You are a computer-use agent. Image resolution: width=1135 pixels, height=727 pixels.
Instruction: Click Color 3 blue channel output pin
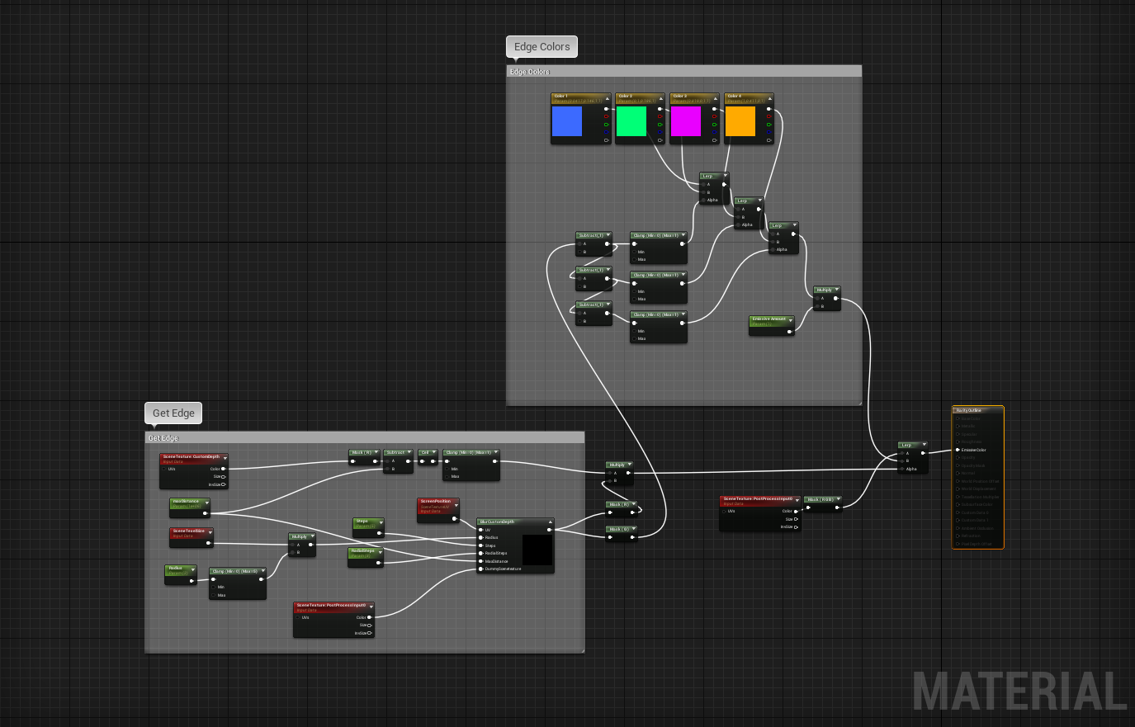(x=715, y=132)
